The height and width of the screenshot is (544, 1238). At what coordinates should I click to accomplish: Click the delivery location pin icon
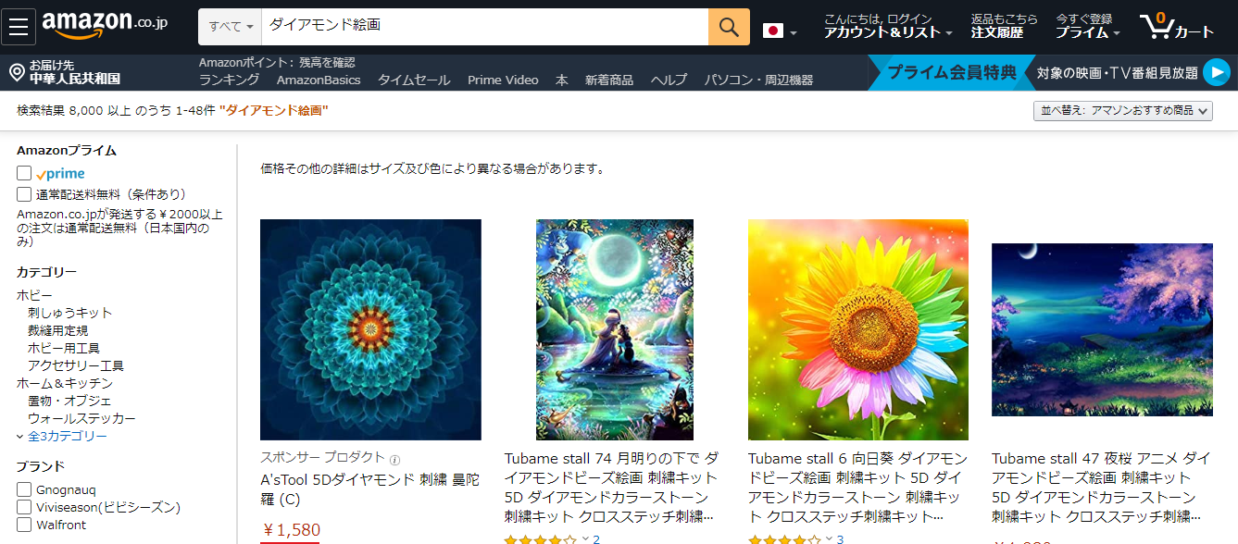tap(17, 73)
